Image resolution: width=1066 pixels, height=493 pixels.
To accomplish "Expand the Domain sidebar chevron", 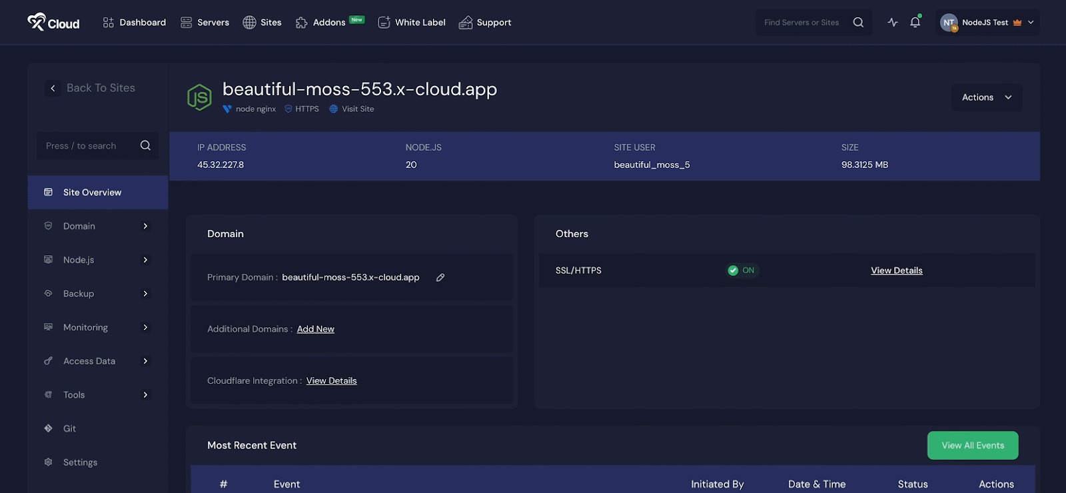I will [x=145, y=226].
